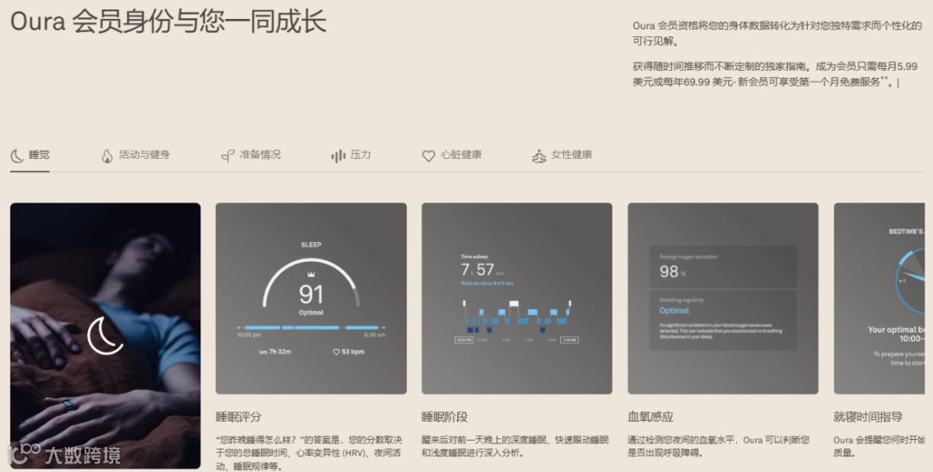
Task: Click the sprout icon beside 准备情况
Action: 227,156
